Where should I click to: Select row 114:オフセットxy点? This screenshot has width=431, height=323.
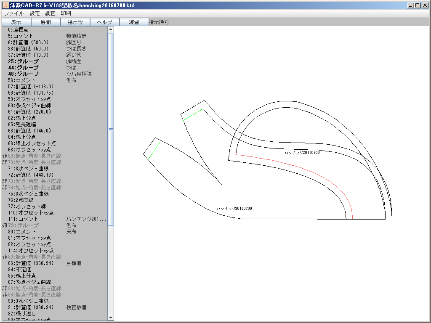[55, 251]
